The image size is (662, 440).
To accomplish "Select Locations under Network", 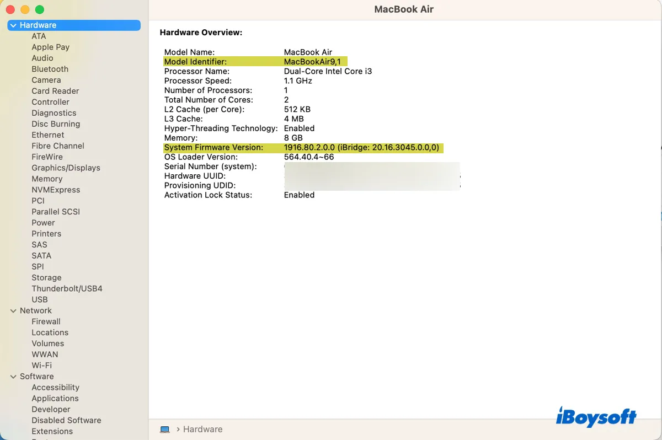I will tap(50, 332).
